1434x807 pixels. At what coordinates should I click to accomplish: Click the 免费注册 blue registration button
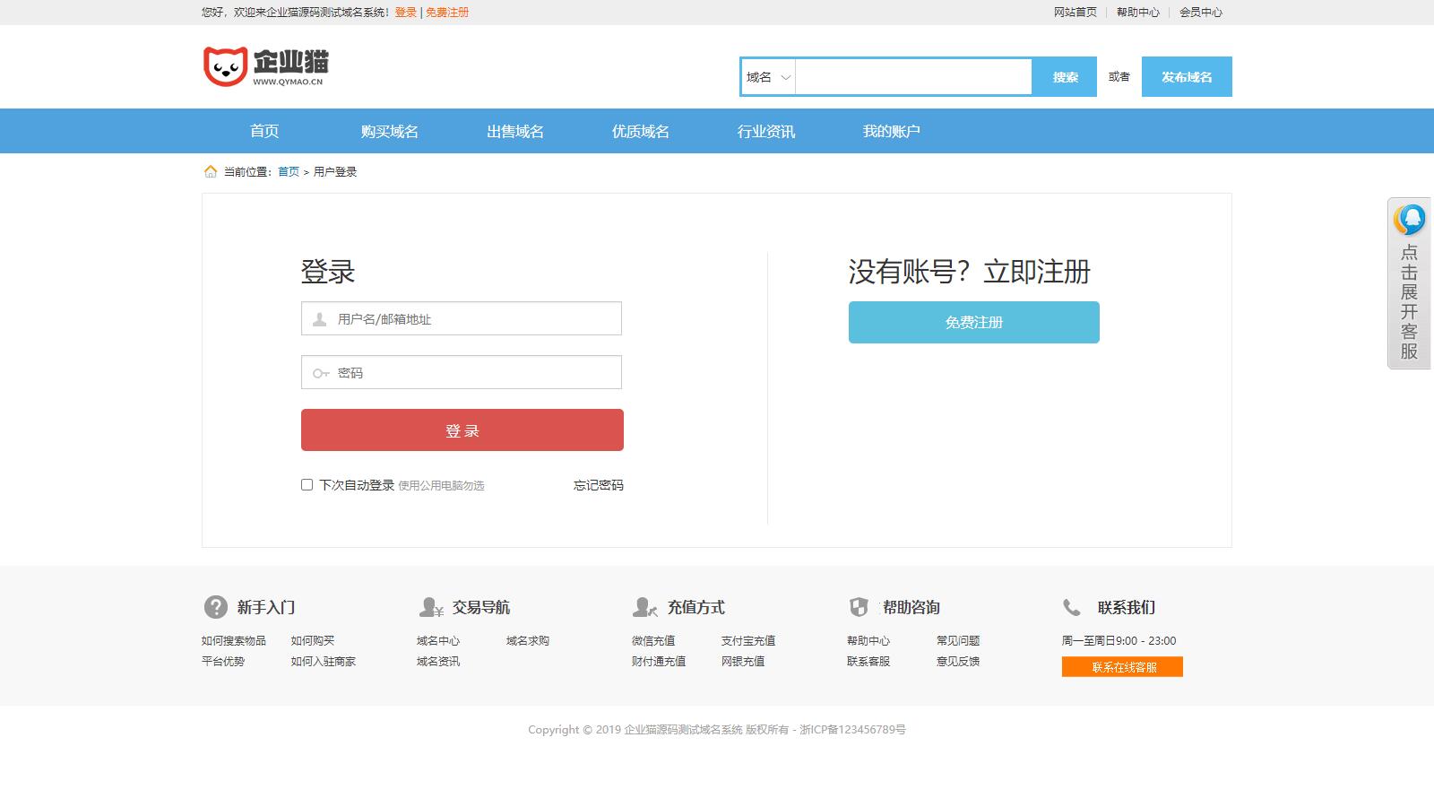point(972,322)
